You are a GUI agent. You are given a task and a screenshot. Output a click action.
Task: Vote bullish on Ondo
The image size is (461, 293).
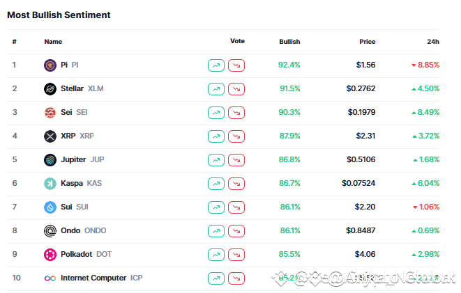216,231
